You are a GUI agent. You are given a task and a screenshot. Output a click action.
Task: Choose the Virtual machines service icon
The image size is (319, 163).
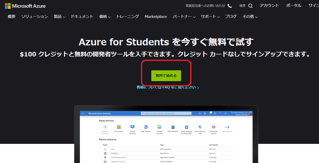pos(132,127)
